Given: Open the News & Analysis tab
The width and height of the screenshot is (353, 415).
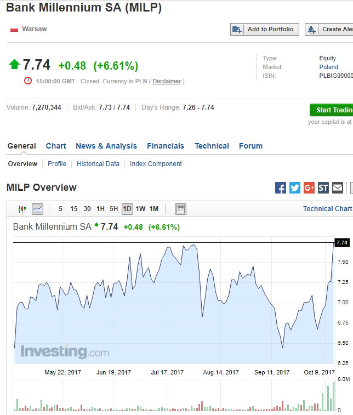Looking at the screenshot, I should pos(106,146).
